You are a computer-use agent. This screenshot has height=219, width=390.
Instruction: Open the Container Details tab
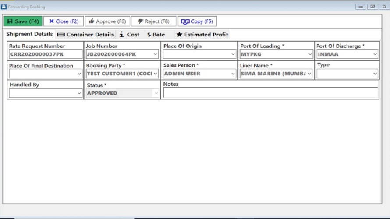[85, 35]
